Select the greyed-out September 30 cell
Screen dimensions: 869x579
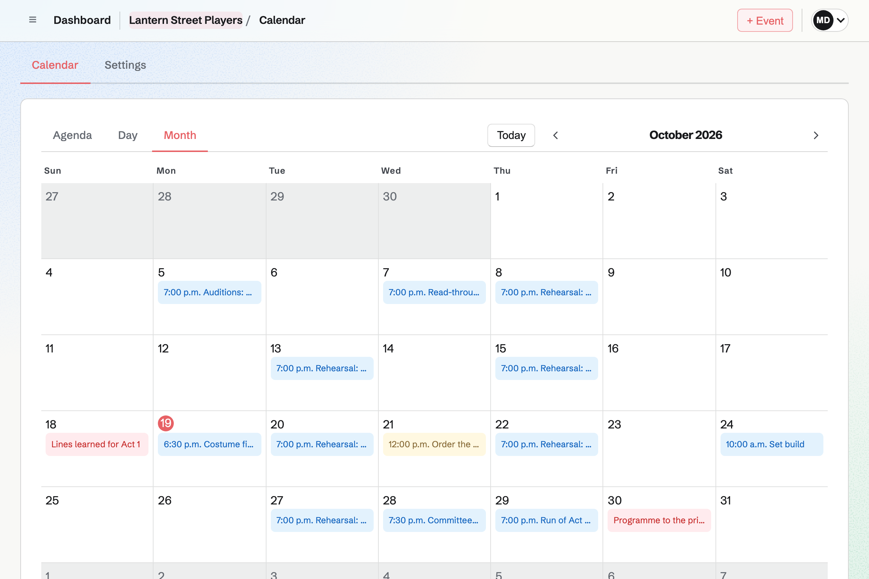[x=434, y=221]
